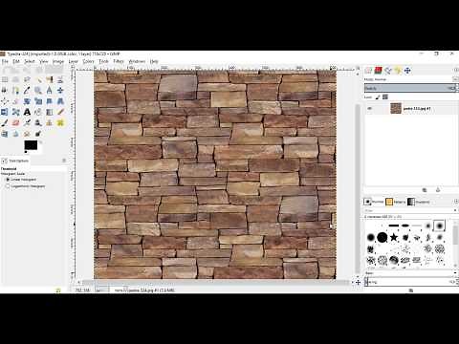
Task: Select the Color Picker tool
Action: click(27, 91)
